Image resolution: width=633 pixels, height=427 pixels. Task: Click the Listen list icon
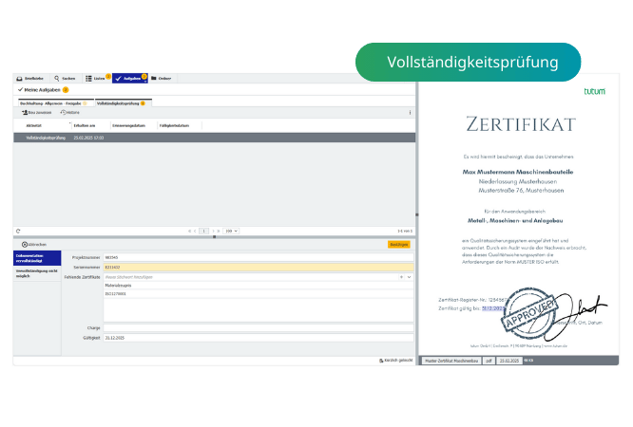coord(88,78)
